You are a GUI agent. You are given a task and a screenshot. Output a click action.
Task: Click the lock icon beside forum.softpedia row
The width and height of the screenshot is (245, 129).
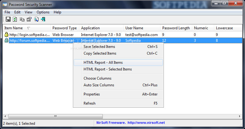pos(6,40)
